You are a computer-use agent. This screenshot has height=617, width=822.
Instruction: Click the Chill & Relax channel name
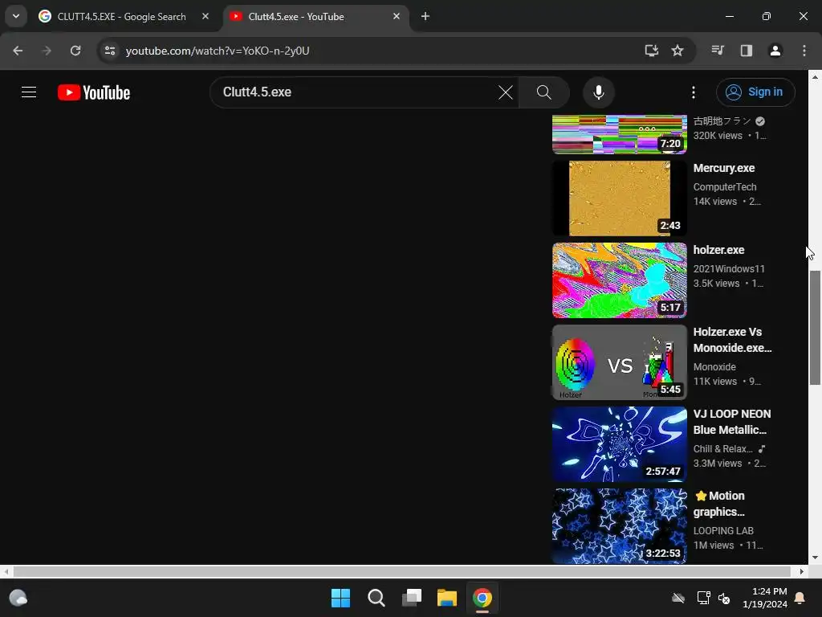point(723,448)
